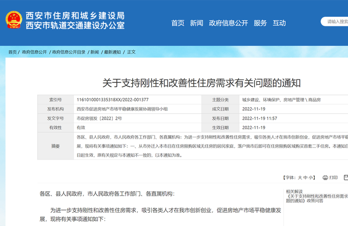Screen dimensions: 348x226
Task: Select the 互动 navigation item
Action: point(279,23)
